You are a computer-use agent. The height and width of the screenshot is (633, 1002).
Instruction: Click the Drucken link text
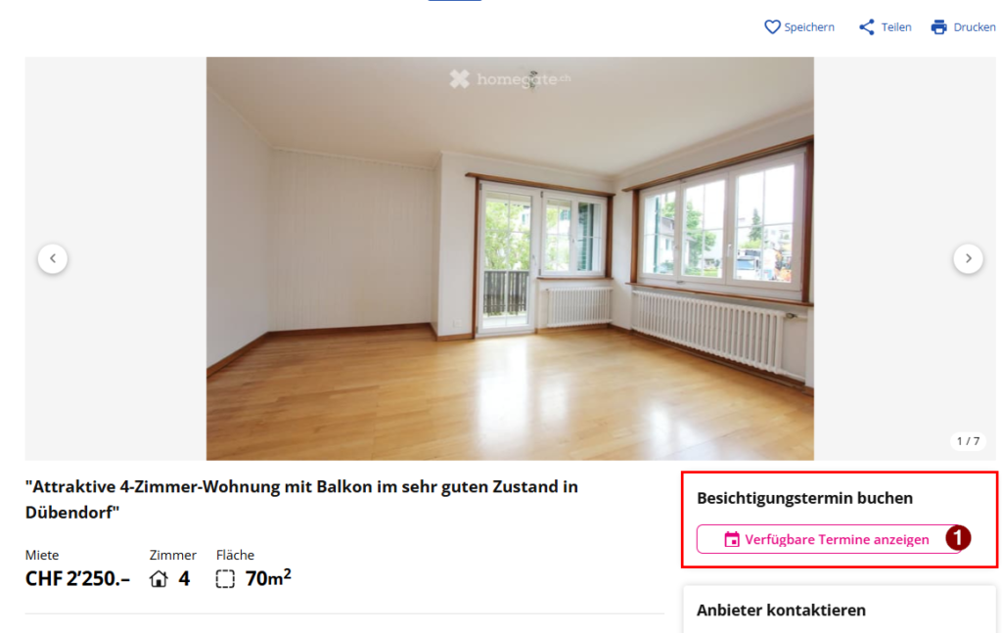click(975, 26)
